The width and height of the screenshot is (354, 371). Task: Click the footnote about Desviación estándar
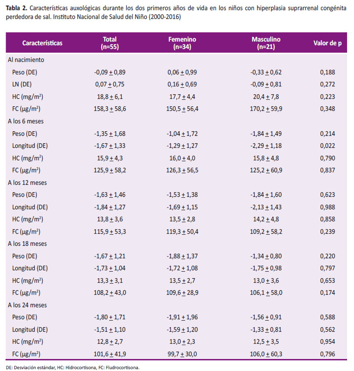(73, 367)
